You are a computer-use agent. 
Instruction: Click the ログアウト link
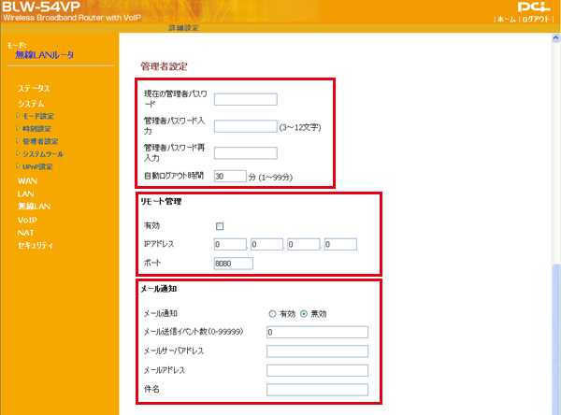coord(536,19)
